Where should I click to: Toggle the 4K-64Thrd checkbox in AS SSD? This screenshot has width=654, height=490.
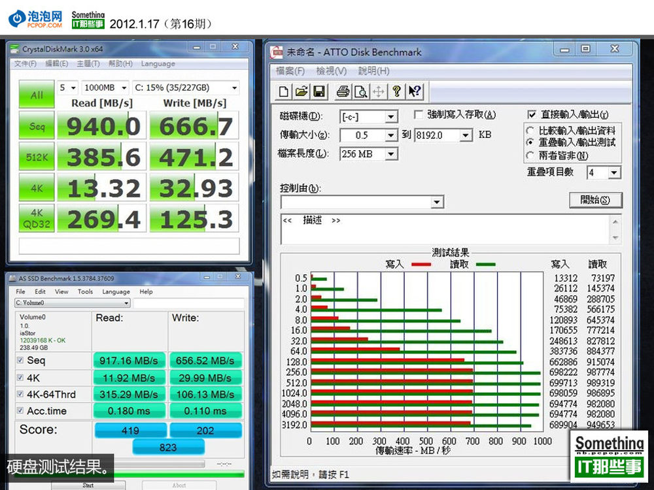pos(20,394)
